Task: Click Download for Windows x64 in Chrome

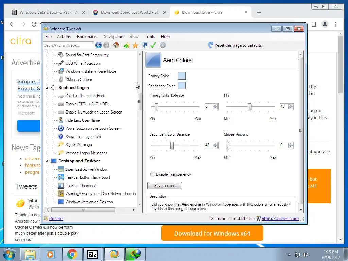Action: tap(212, 233)
